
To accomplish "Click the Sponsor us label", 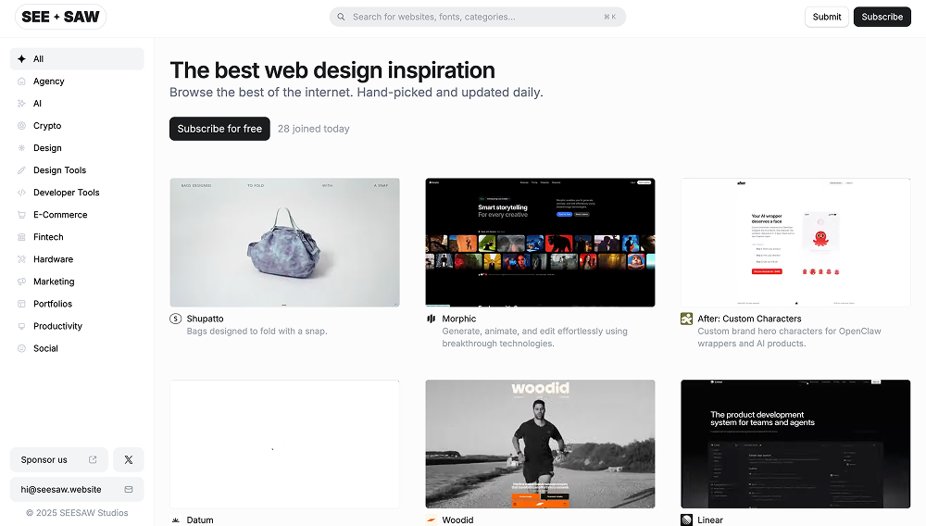I will (x=44, y=460).
